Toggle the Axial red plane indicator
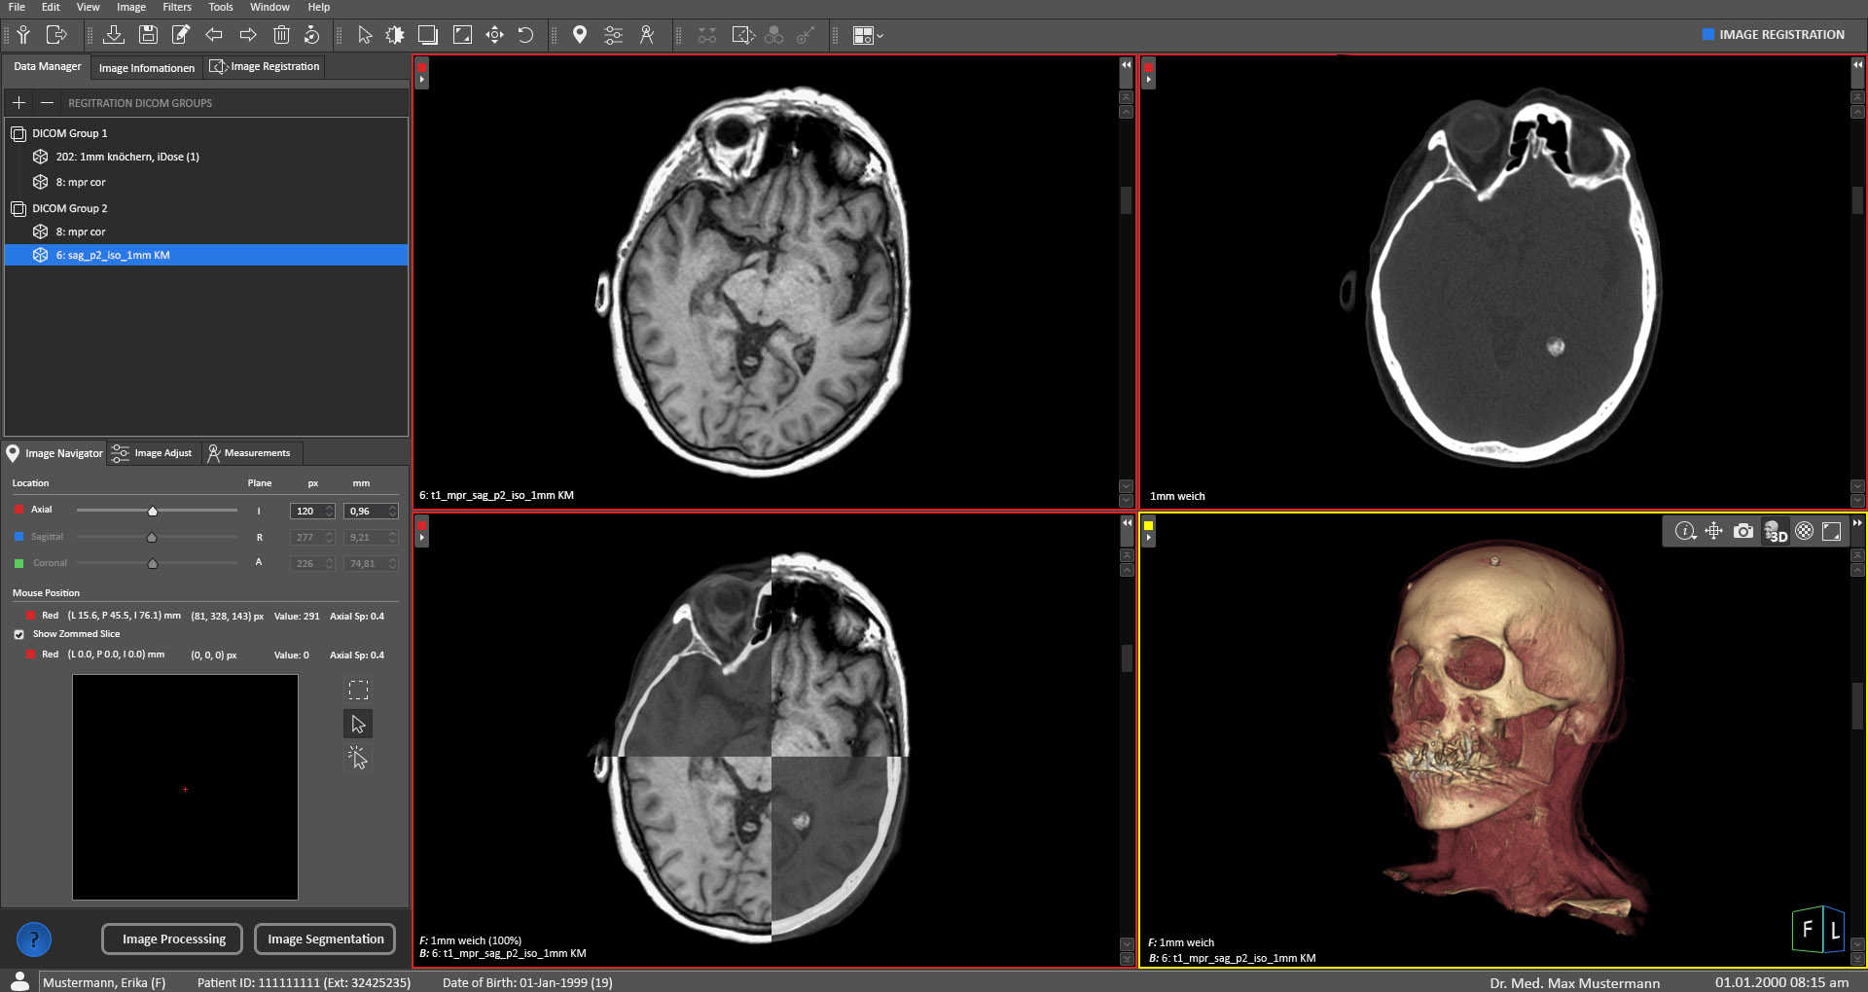 click(x=18, y=510)
